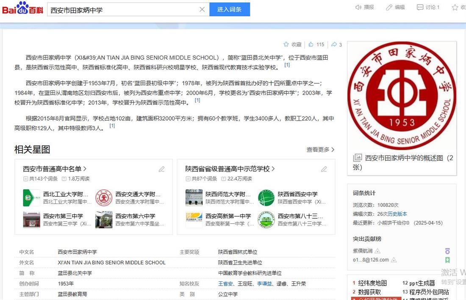Open the school emblem overview image

402,96
